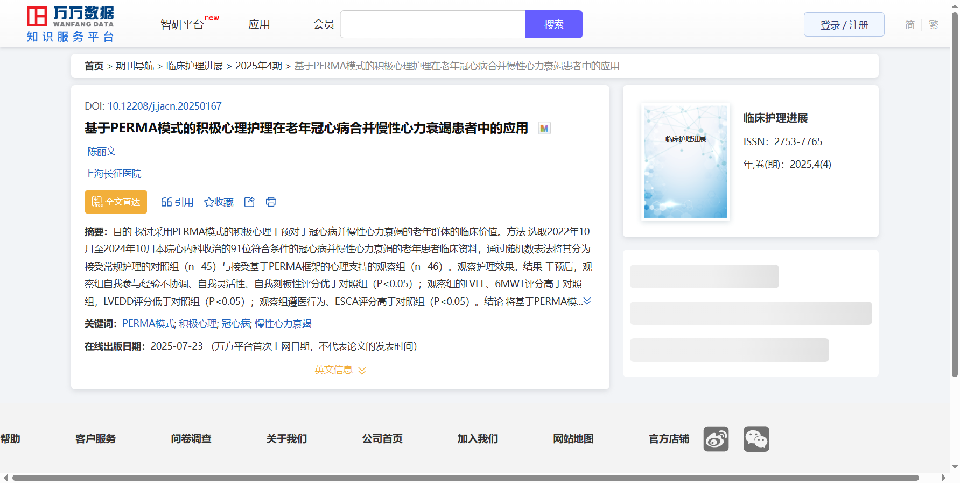The image size is (960, 483).
Task: Open footer link 关于我们
Action: (x=287, y=439)
